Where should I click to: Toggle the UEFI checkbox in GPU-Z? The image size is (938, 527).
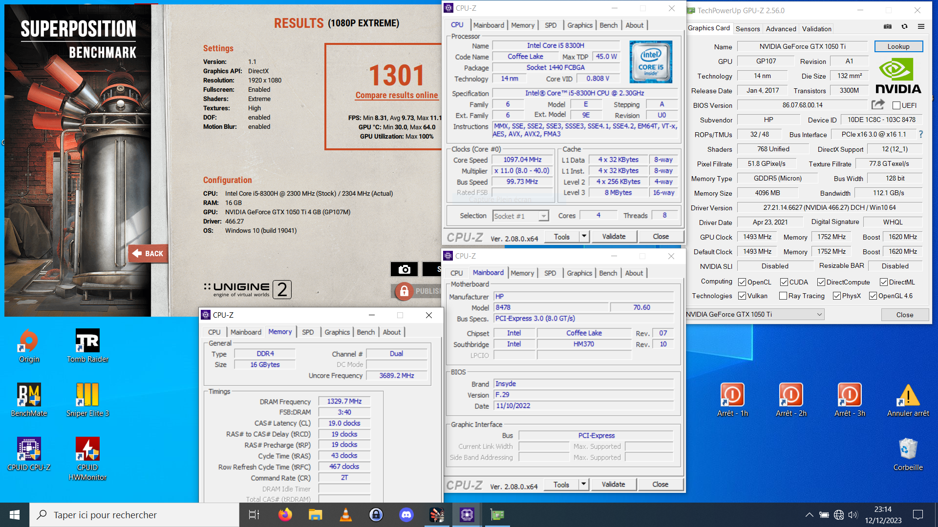pos(896,105)
